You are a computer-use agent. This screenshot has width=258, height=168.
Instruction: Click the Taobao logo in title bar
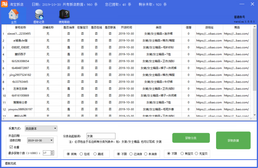click(x=5, y=4)
